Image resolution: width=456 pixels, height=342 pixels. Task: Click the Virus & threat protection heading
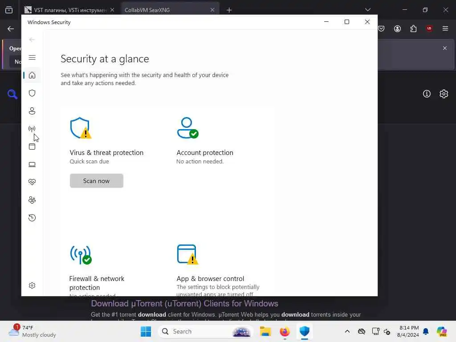coord(106,153)
